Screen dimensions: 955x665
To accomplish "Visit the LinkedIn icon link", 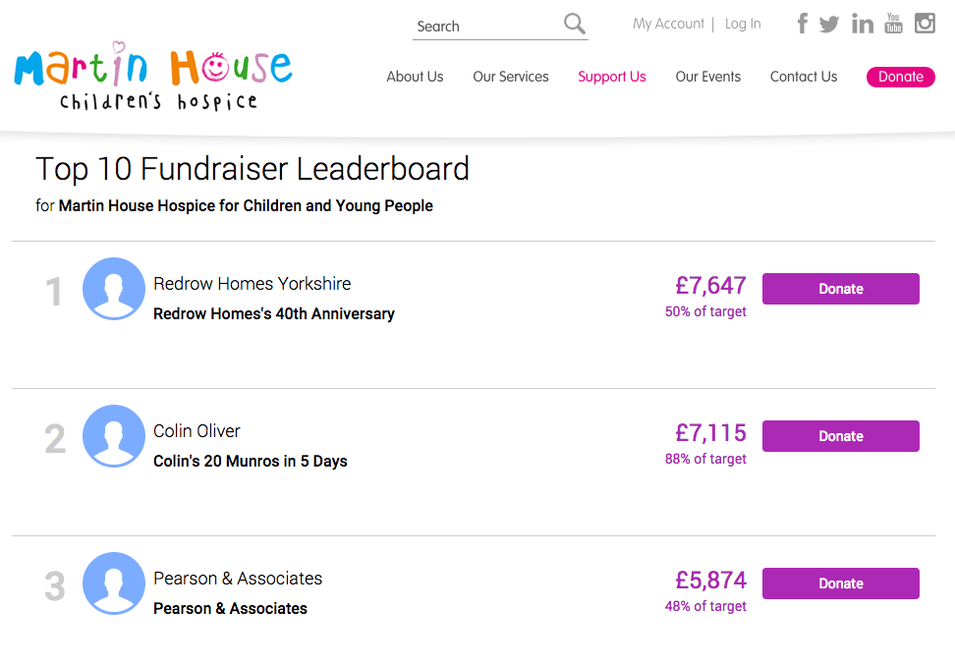I will [x=863, y=24].
